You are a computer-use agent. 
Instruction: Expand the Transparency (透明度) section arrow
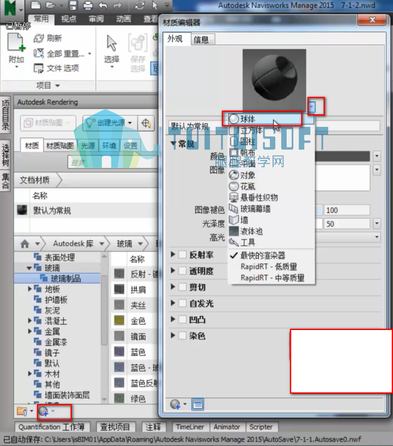click(173, 271)
